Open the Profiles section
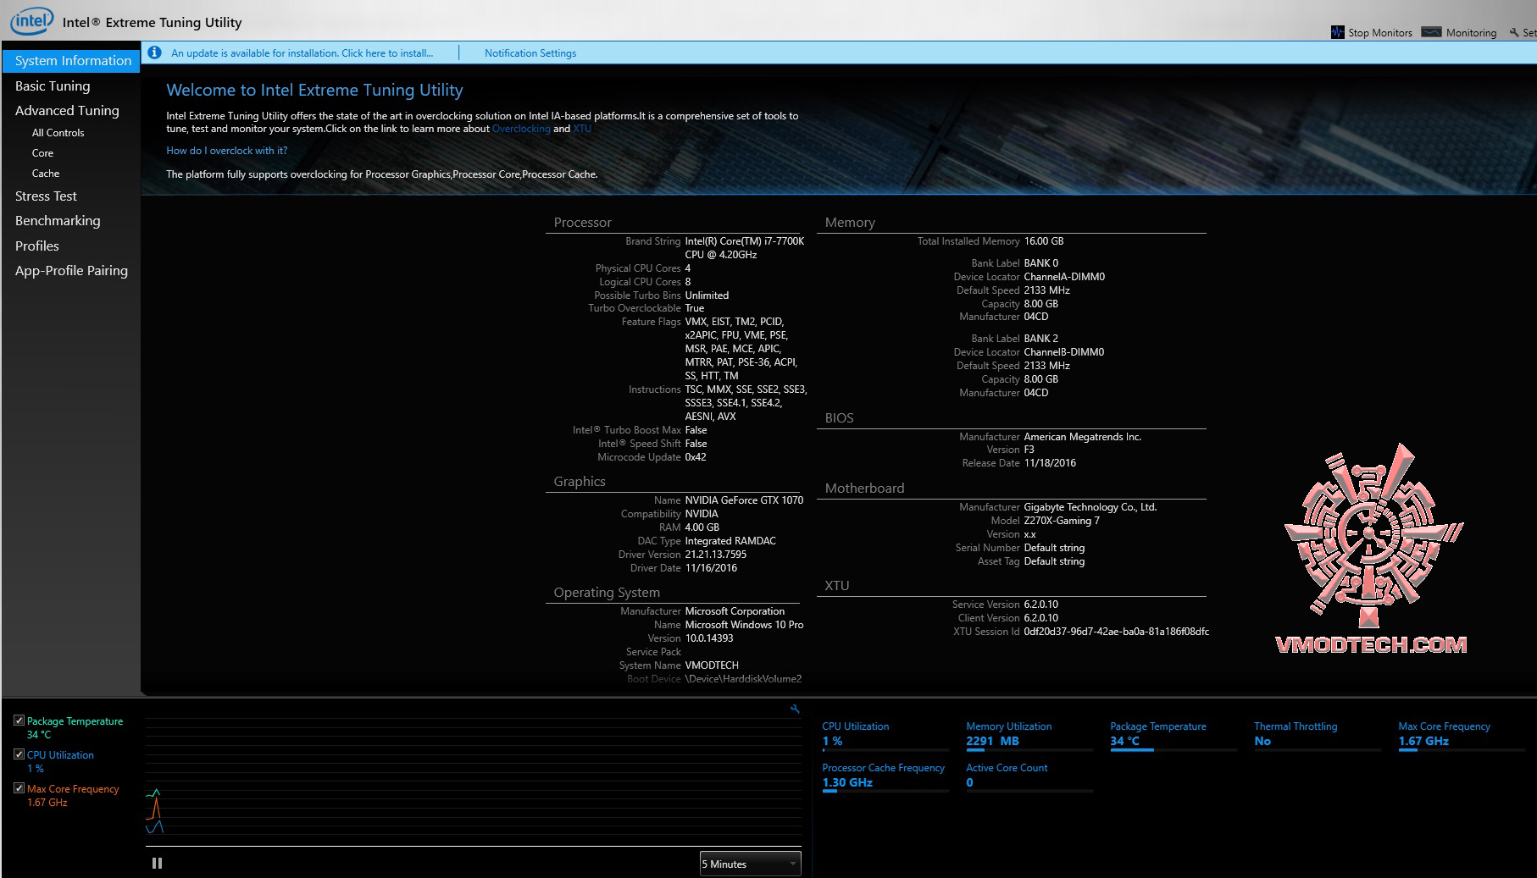Viewport: 1537px width, 878px height. [x=37, y=246]
